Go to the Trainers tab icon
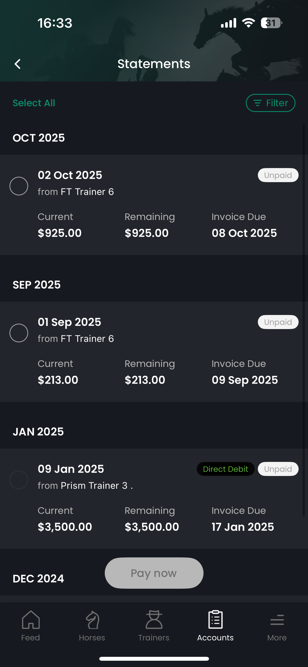The image size is (308, 667). 154,620
